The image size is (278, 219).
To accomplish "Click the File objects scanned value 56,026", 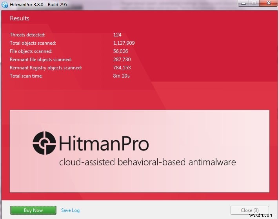I will pyautogui.click(x=121, y=51).
